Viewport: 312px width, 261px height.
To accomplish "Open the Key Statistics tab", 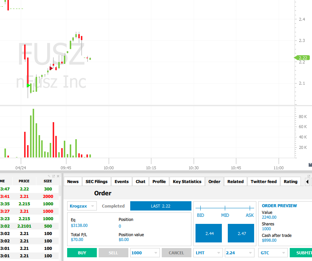I will (x=187, y=182).
